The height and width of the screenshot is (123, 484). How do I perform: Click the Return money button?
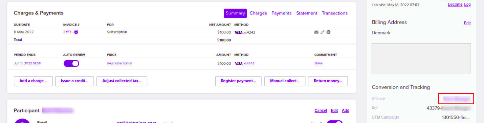click(x=328, y=81)
